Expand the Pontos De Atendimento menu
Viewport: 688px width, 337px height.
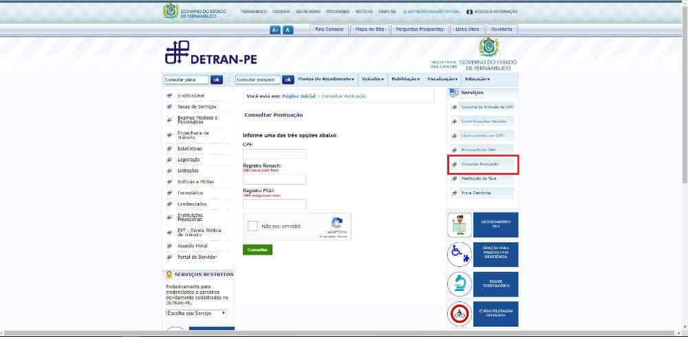tap(326, 79)
